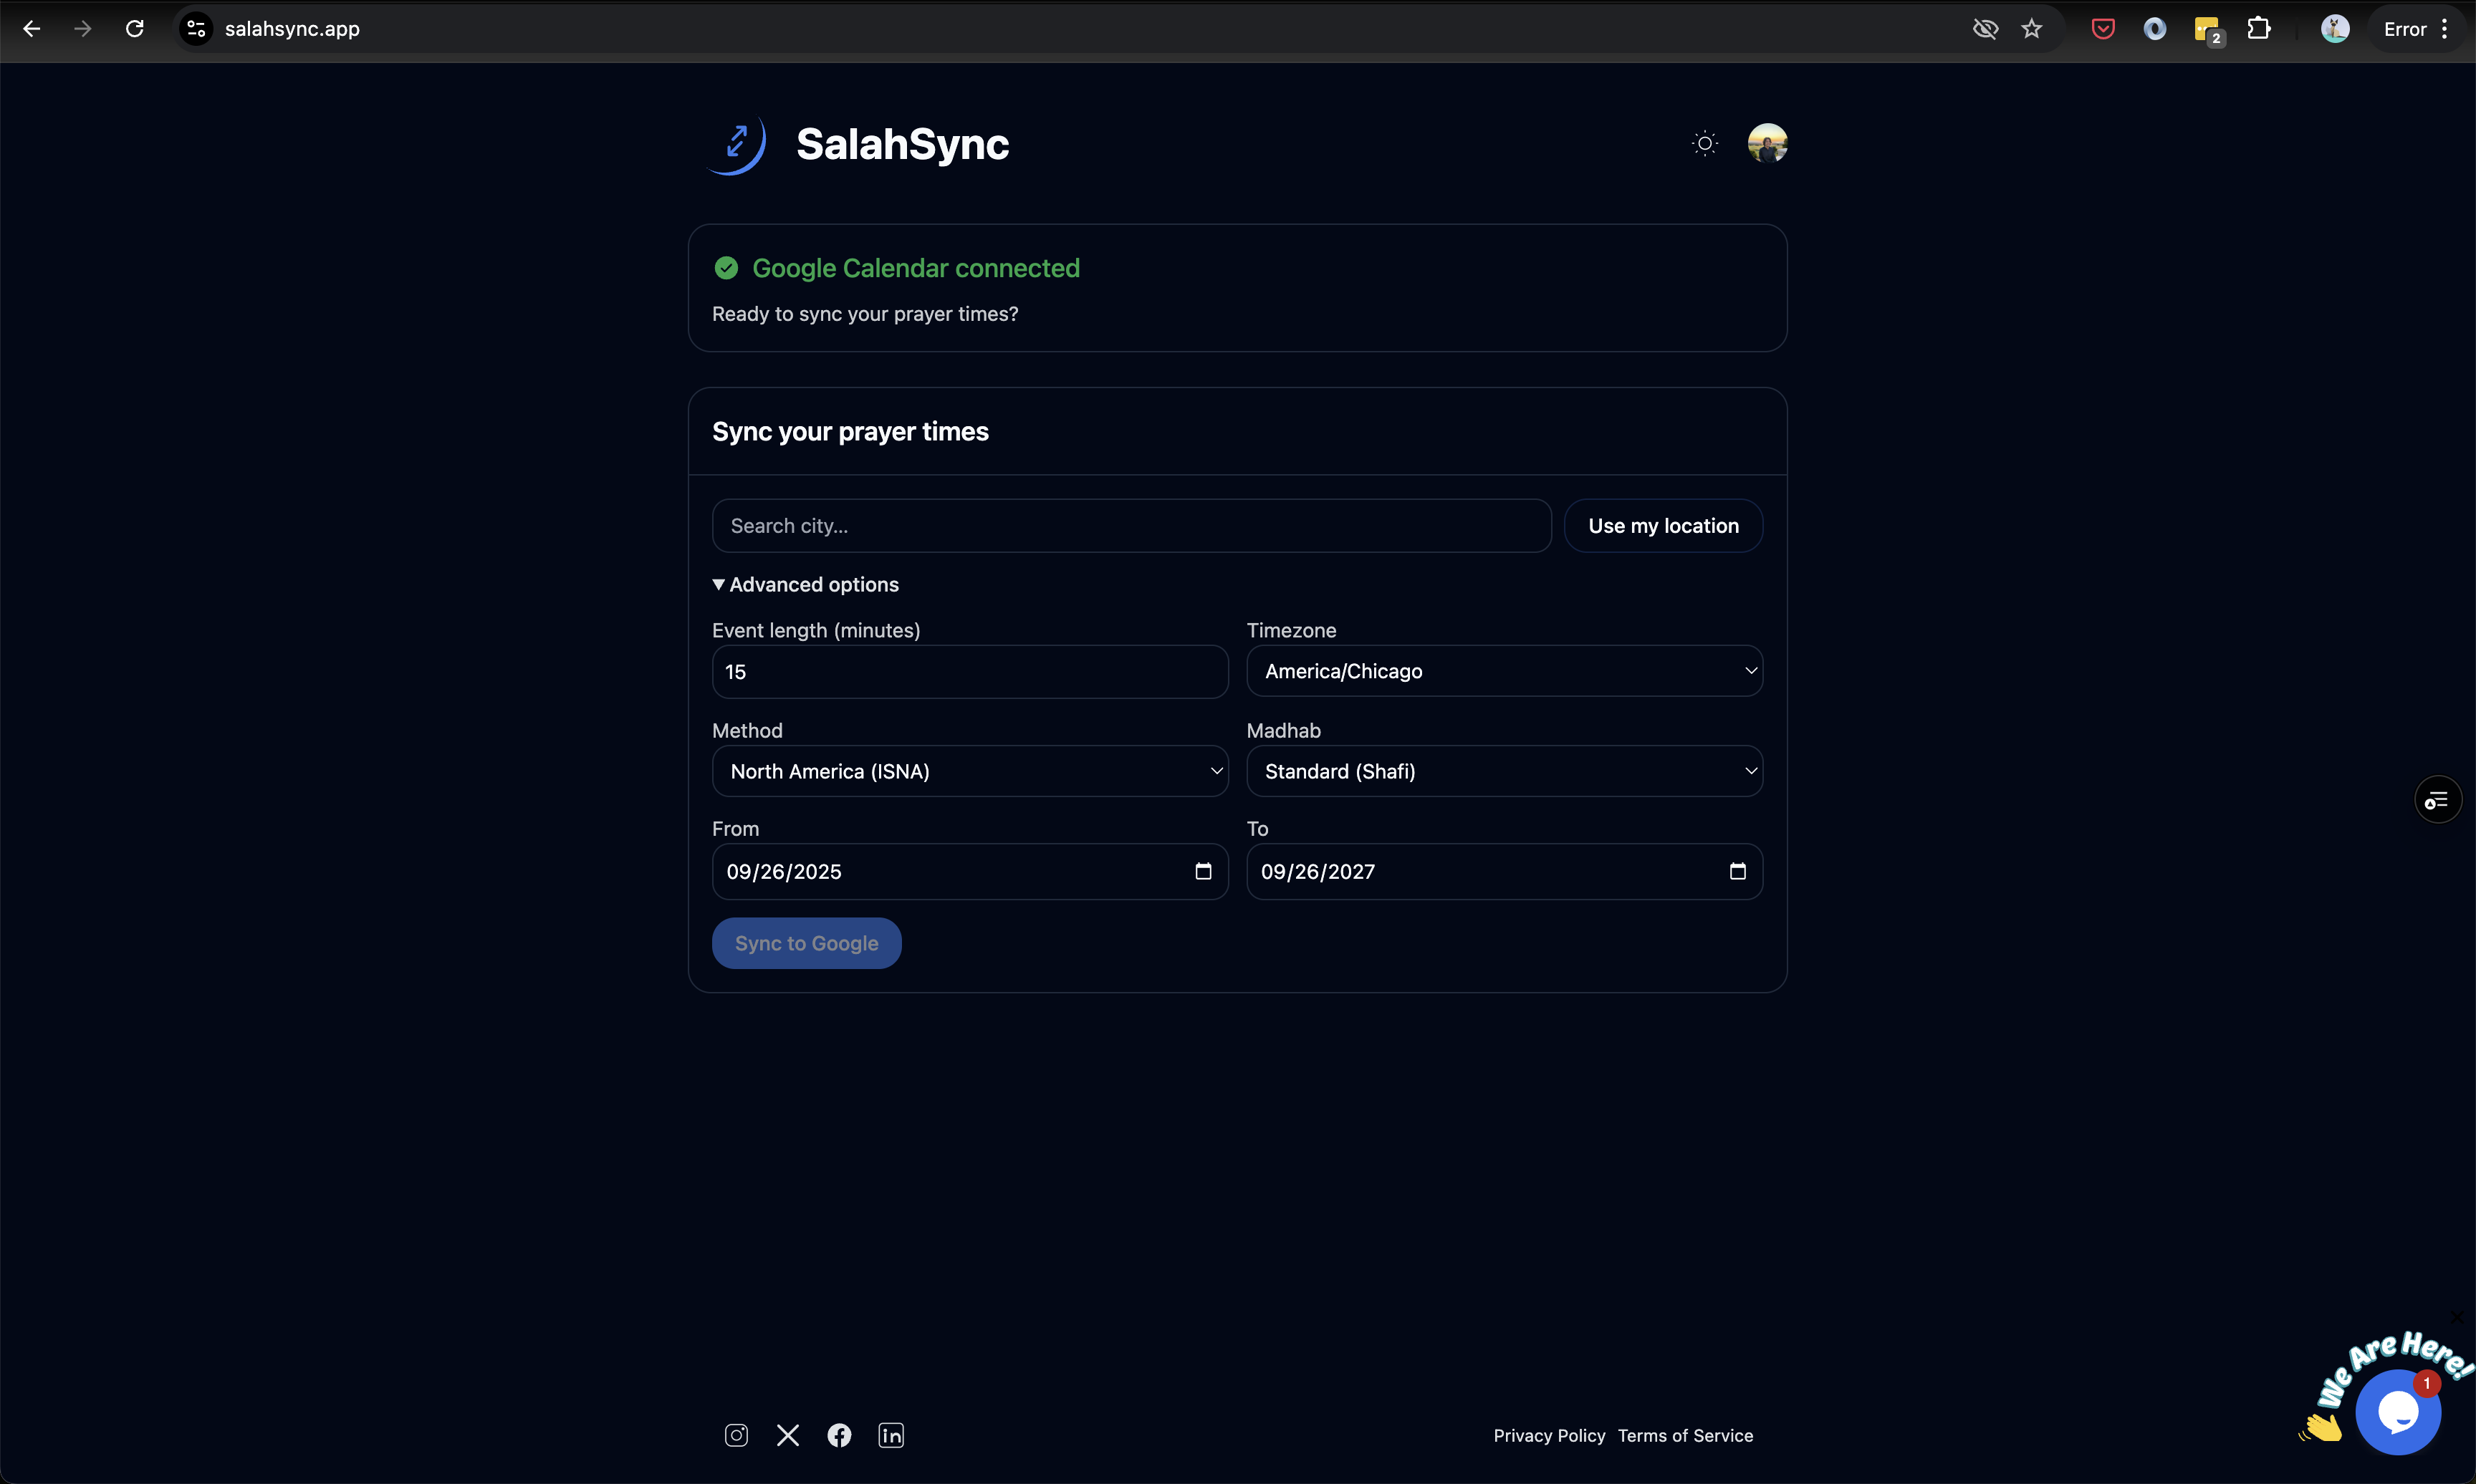This screenshot has height=1484, width=2476.
Task: Open the Instagram footer link
Action: (x=736, y=1435)
